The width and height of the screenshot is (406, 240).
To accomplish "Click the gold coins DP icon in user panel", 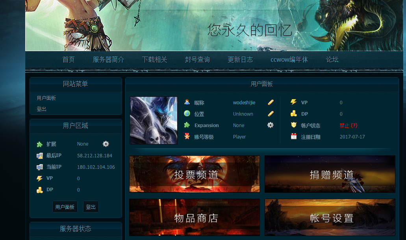I will pyautogui.click(x=293, y=114).
